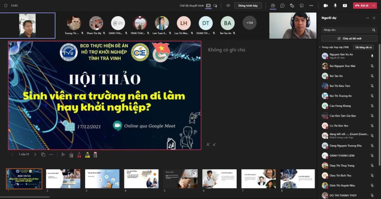Stop presenting with Dừng trình bày button
Screen dimensions: 381x199
(x=248, y=6)
